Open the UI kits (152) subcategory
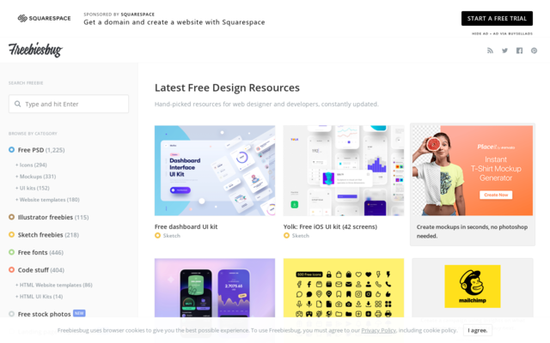Viewport: 550px width, 343px height. click(x=33, y=188)
